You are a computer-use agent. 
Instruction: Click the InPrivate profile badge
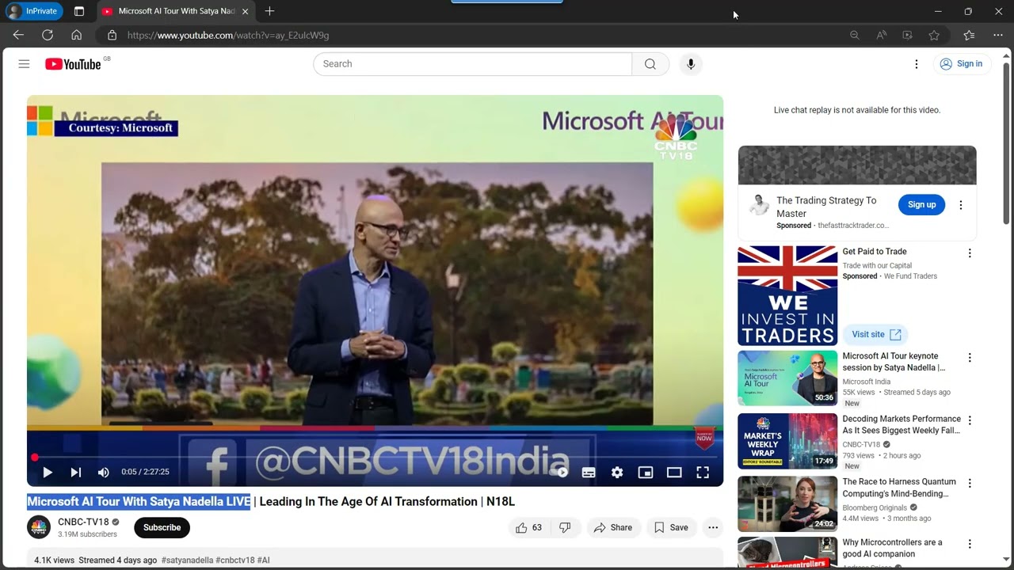click(34, 11)
